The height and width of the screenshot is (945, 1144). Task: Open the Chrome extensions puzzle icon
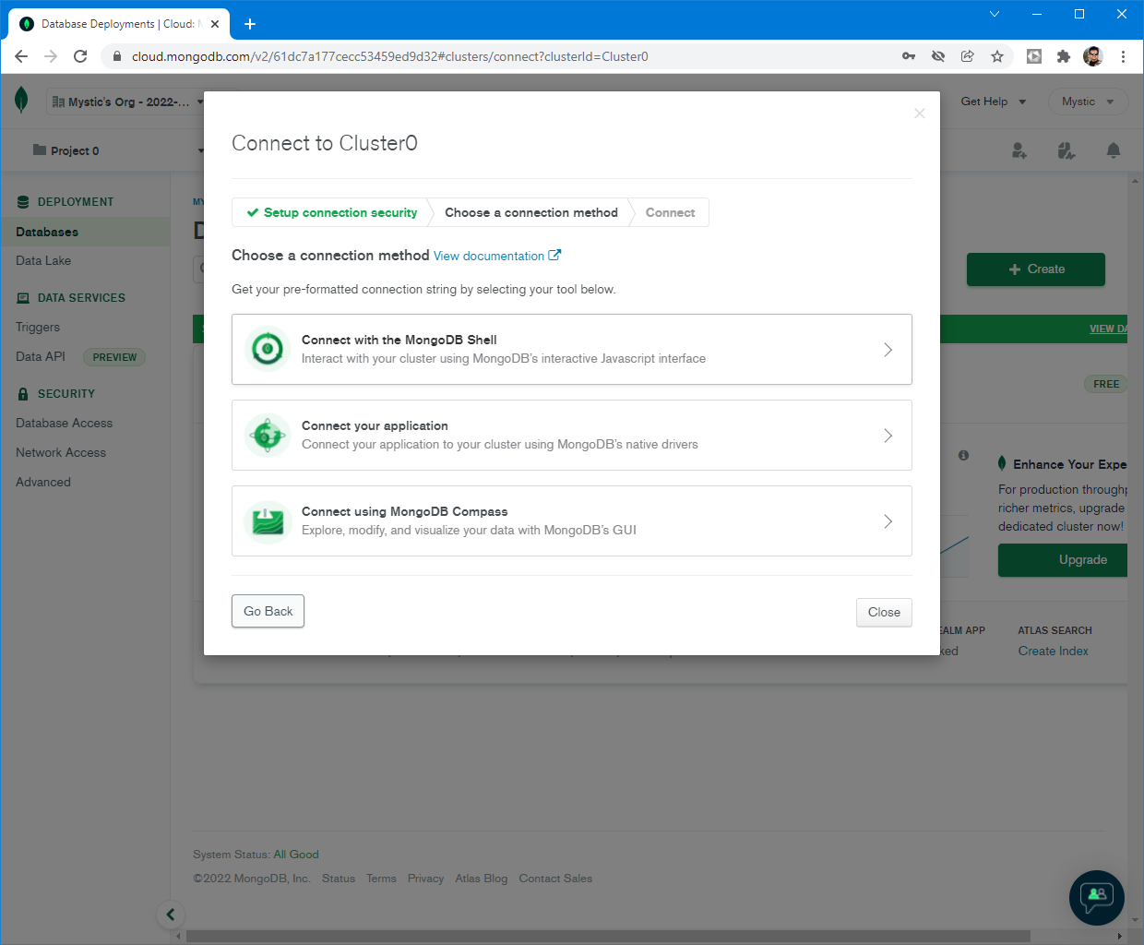point(1064,56)
